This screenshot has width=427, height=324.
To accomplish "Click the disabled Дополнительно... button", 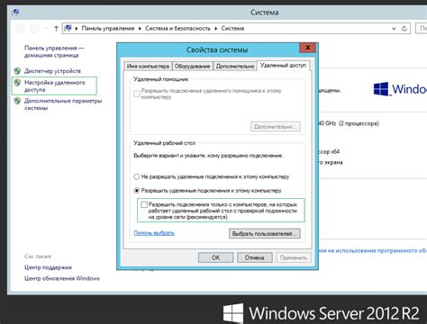I will coord(276,127).
